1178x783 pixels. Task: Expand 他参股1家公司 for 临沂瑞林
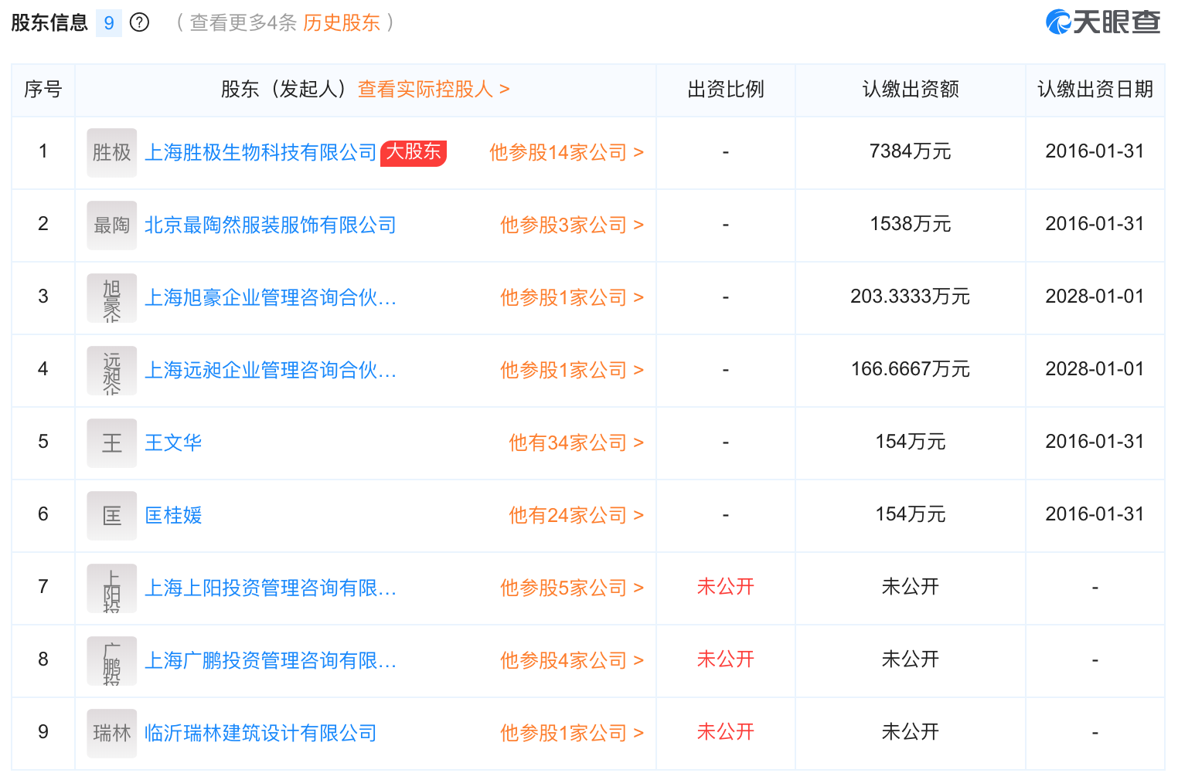(572, 734)
